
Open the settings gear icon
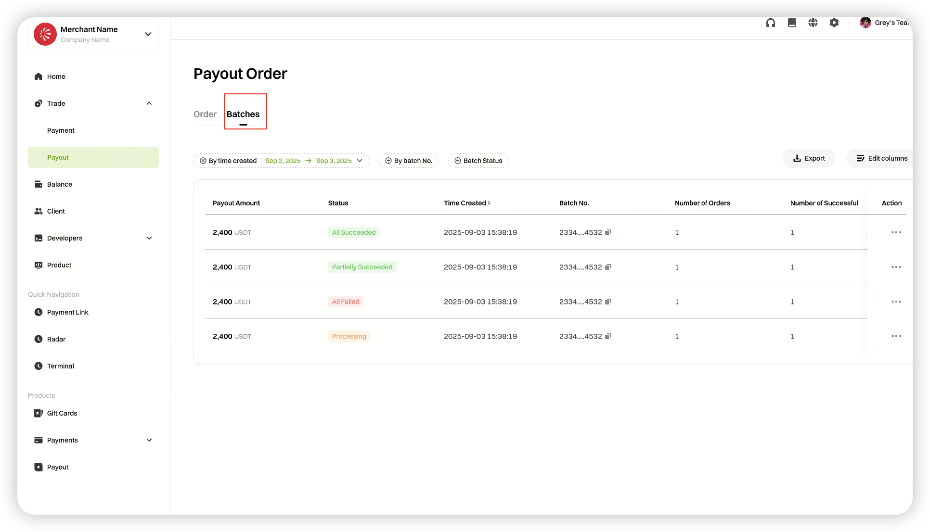pos(834,23)
